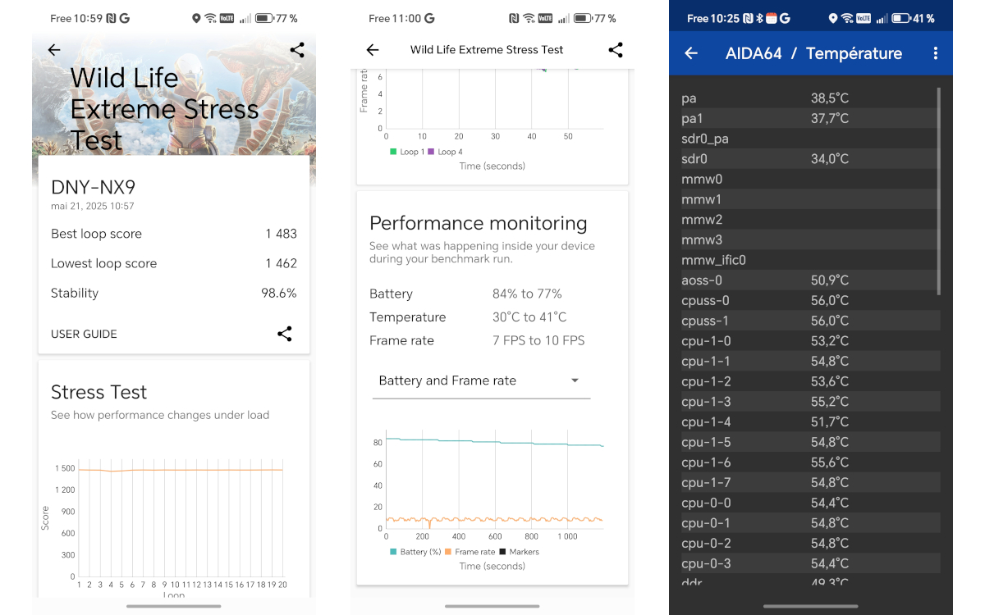Tap the AIDA64 / Température title
The image size is (985, 615).
813,53
